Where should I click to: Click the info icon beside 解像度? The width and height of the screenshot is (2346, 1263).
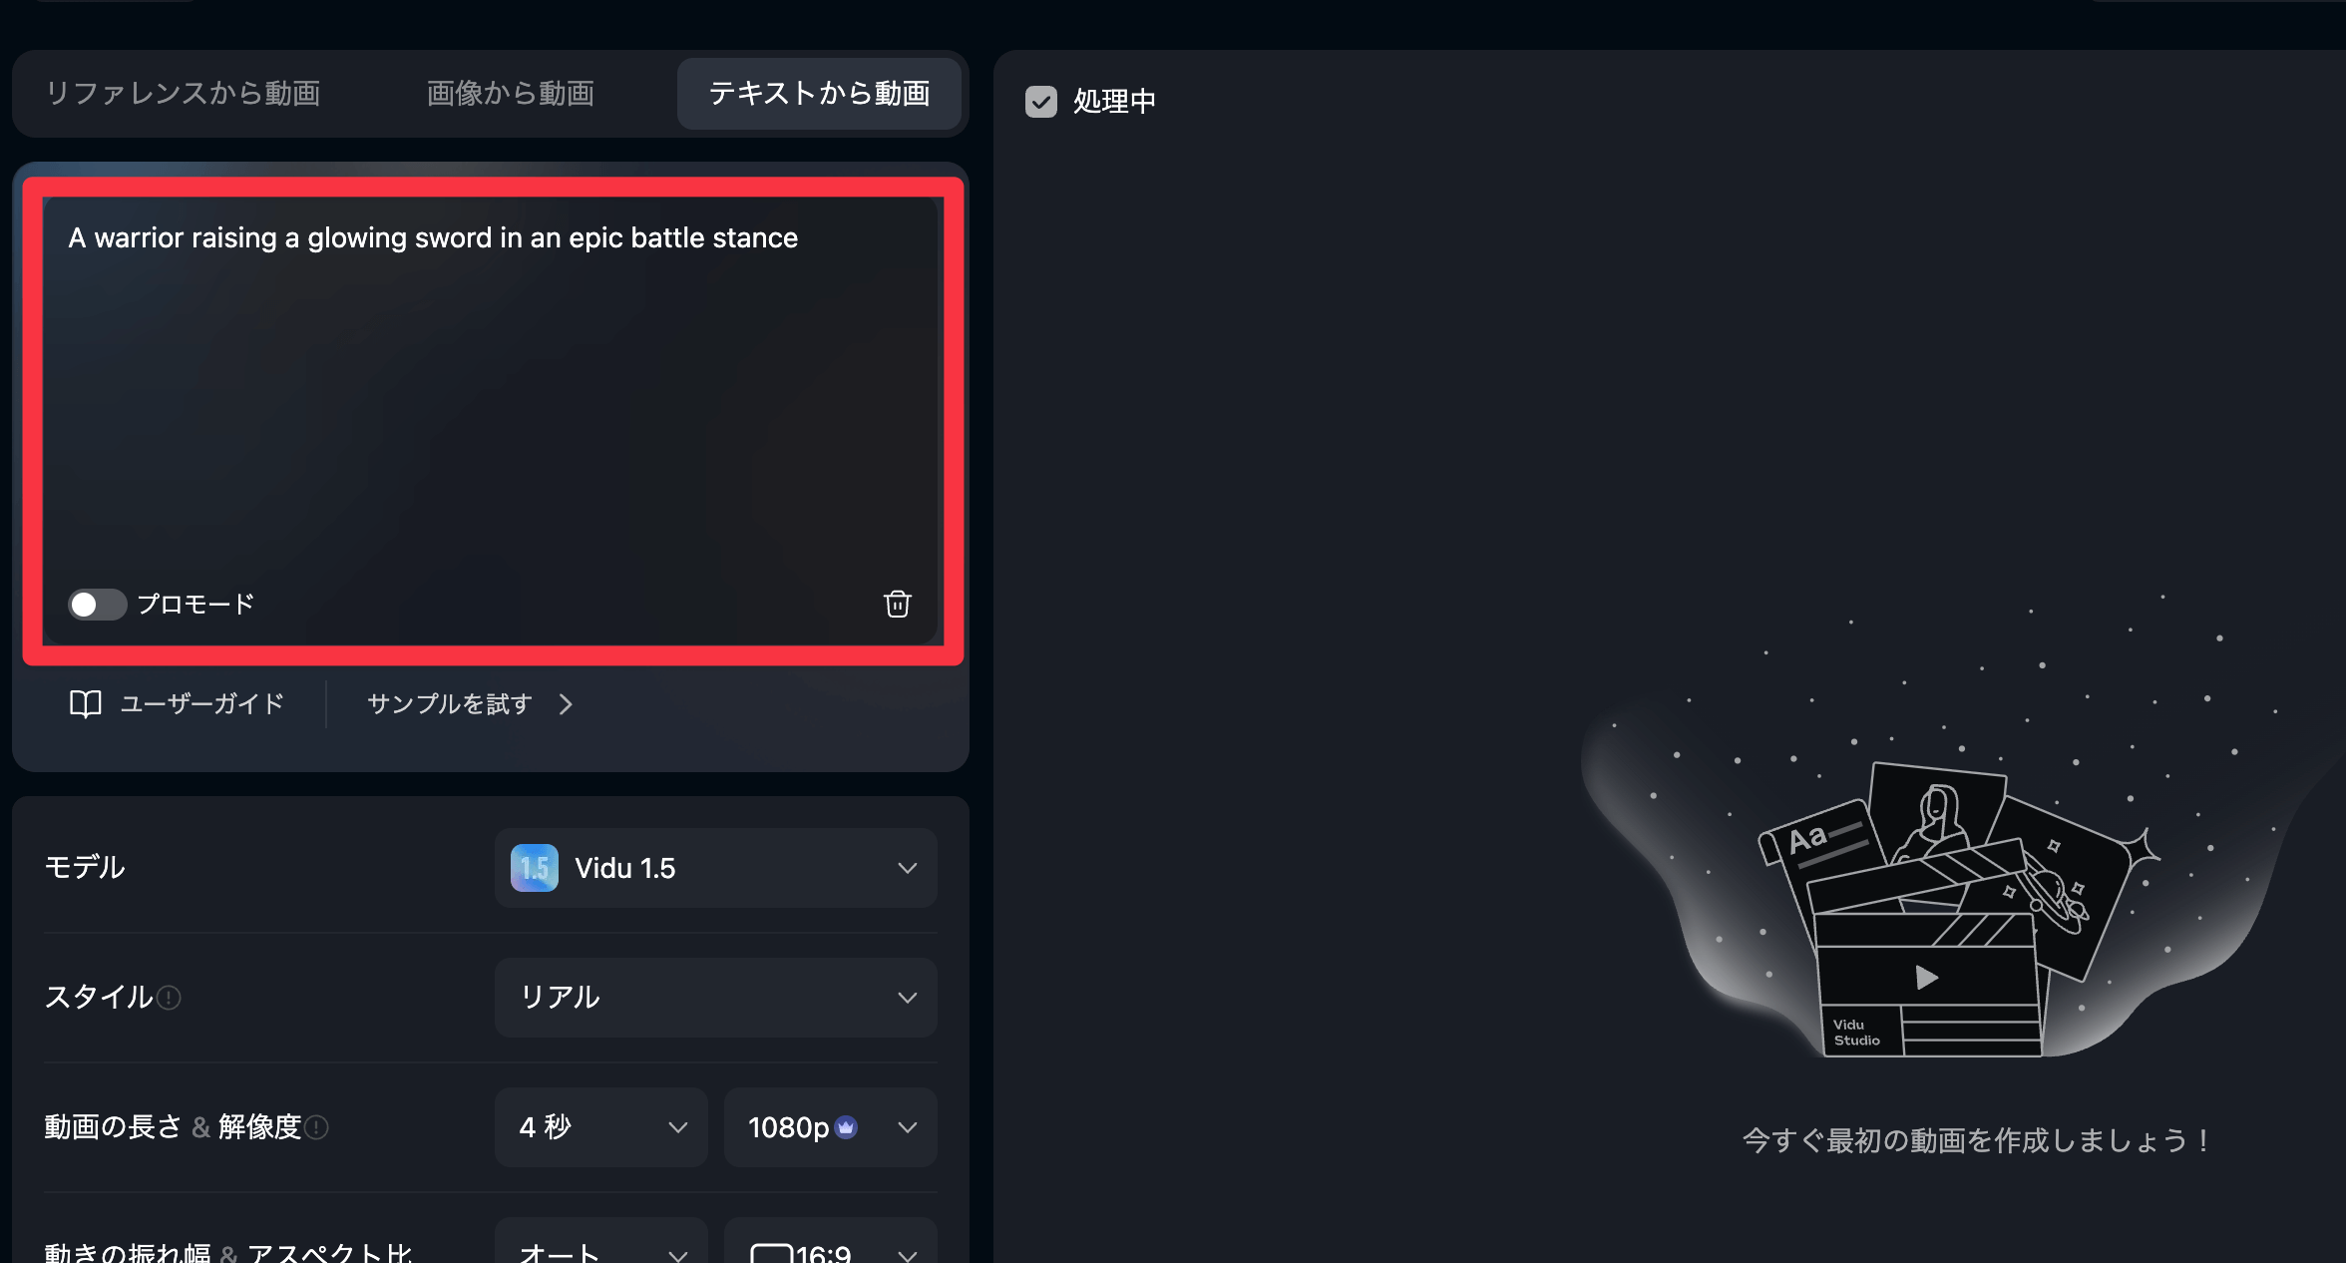tap(316, 1127)
